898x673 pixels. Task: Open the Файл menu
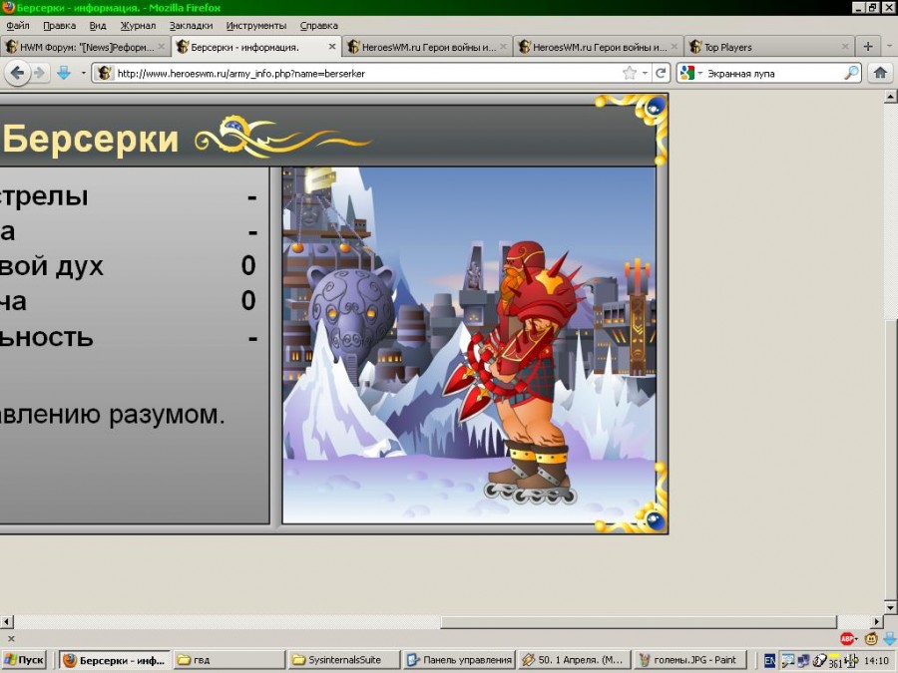click(18, 26)
